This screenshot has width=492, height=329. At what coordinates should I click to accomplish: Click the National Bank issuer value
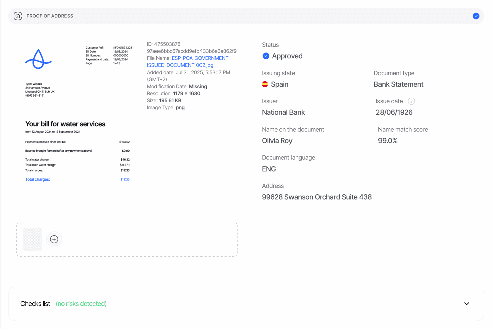point(283,112)
